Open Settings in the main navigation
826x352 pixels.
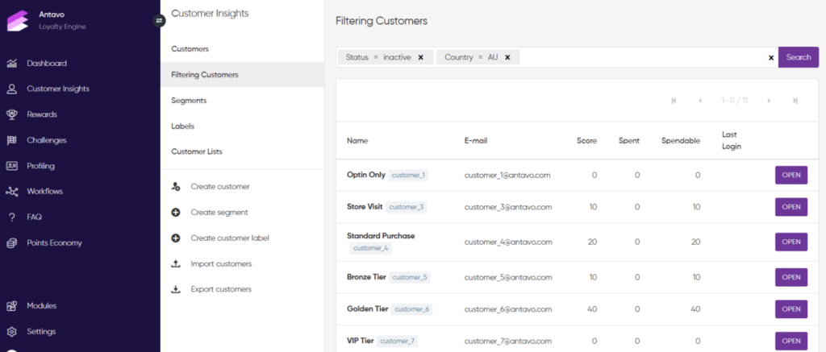pos(41,332)
